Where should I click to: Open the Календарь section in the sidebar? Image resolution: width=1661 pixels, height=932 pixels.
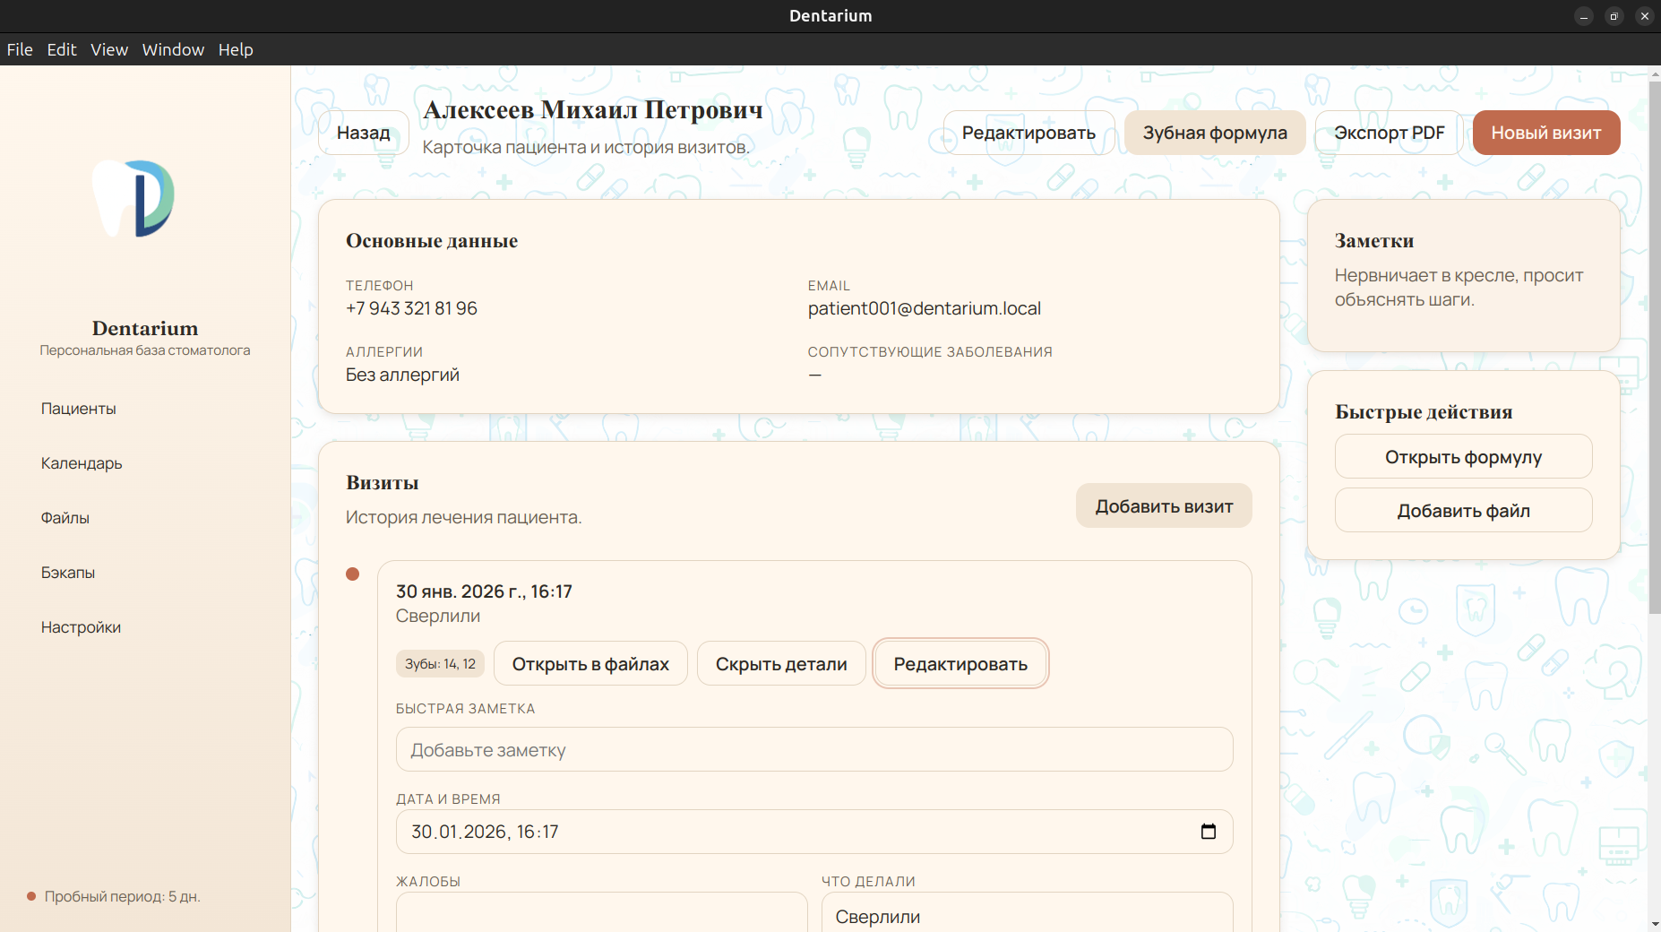point(81,463)
